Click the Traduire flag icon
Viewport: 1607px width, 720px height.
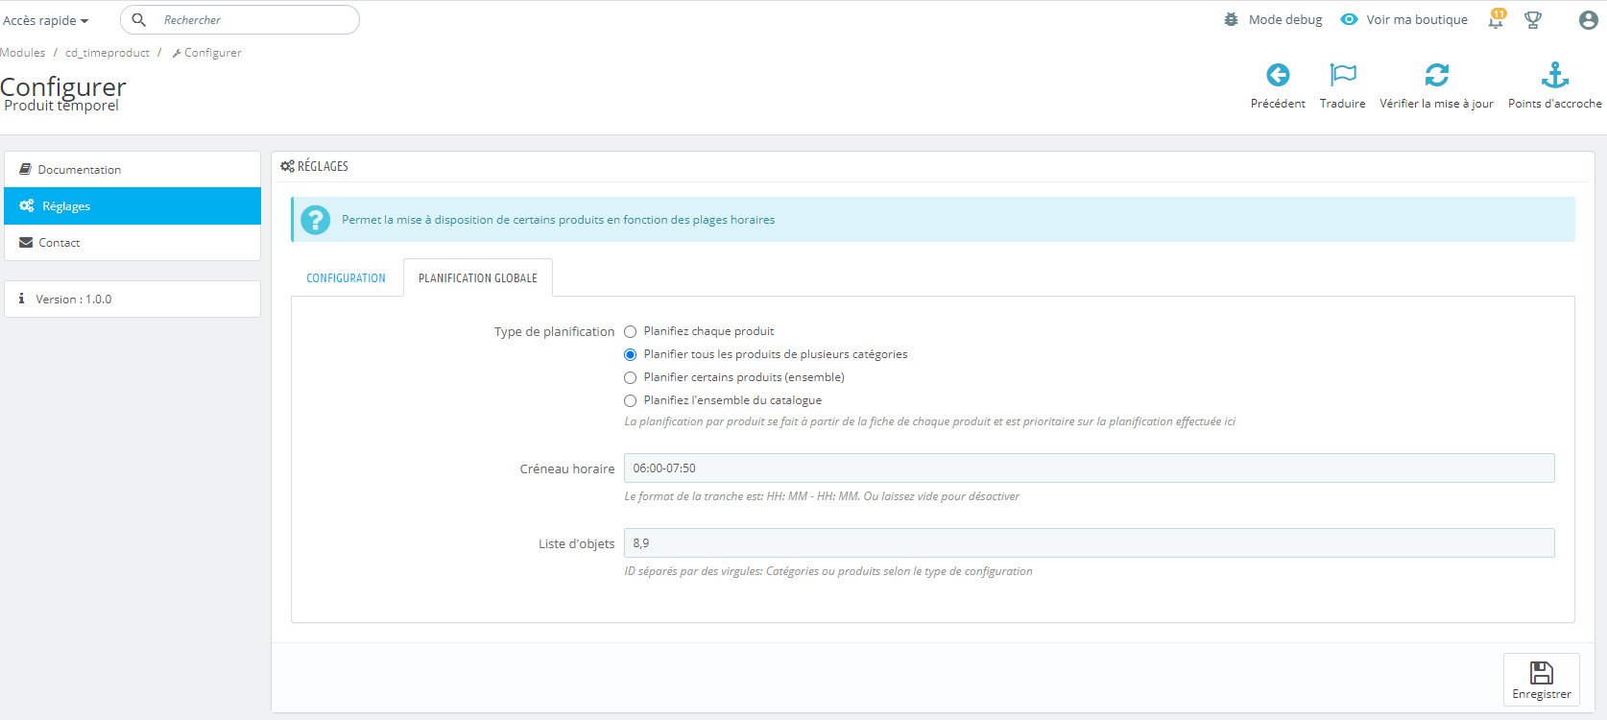[1342, 75]
